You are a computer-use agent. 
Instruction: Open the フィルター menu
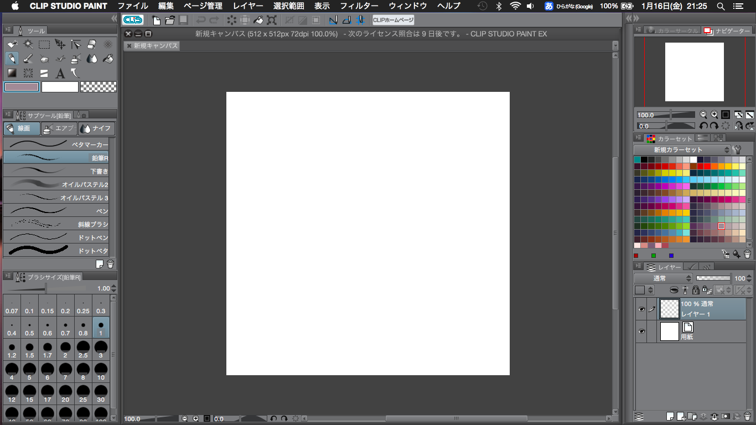click(358, 6)
